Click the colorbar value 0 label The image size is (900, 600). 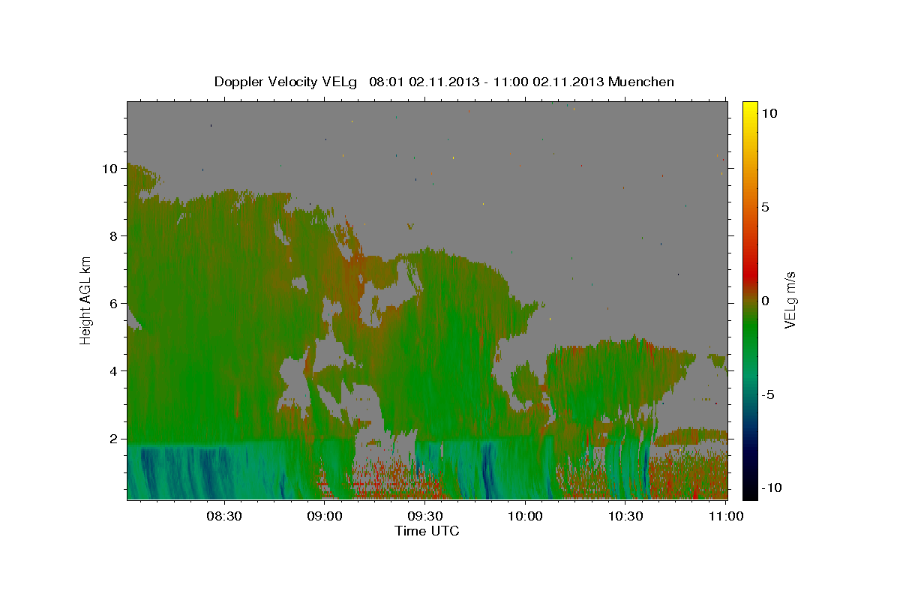coord(765,301)
